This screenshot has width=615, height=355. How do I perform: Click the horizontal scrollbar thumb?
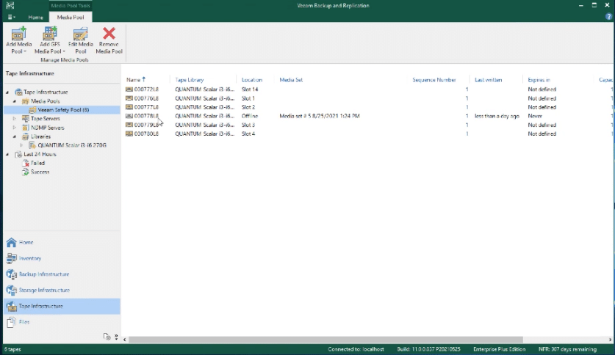[x=326, y=340]
